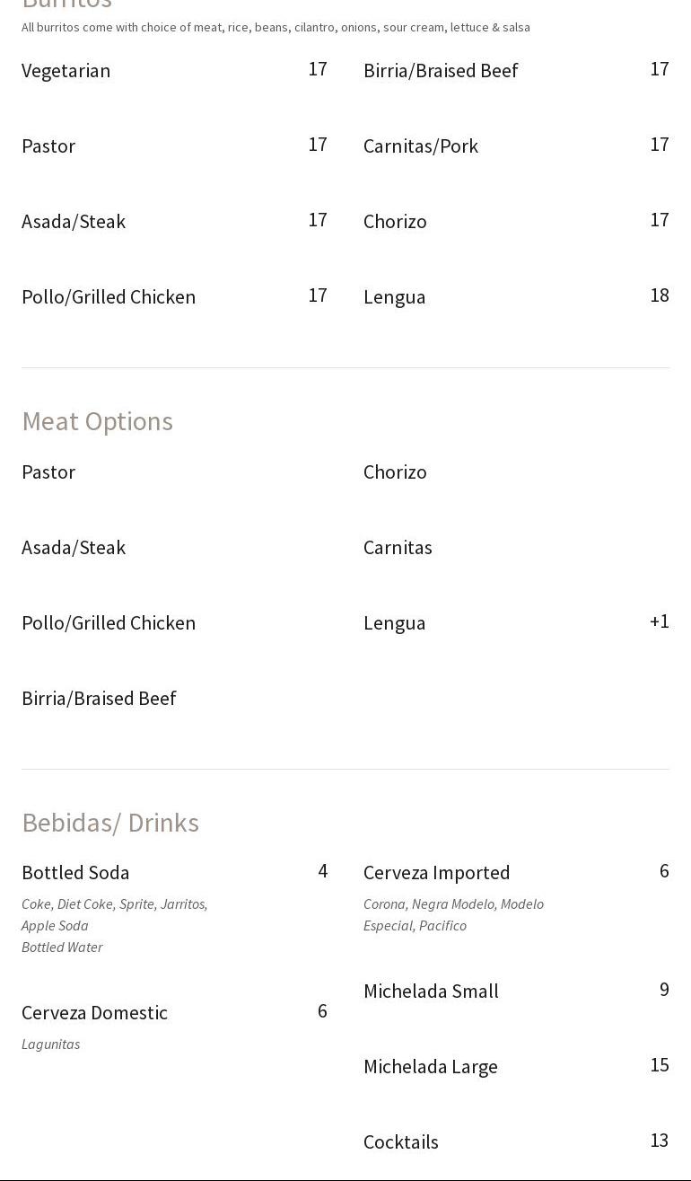Select Pastor under Meat Options
Viewport: 691px width, 1181px height.
pyautogui.click(x=48, y=472)
